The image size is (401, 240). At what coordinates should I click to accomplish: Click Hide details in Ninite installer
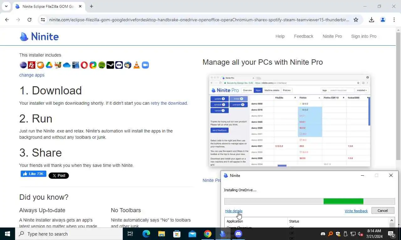tap(234, 211)
